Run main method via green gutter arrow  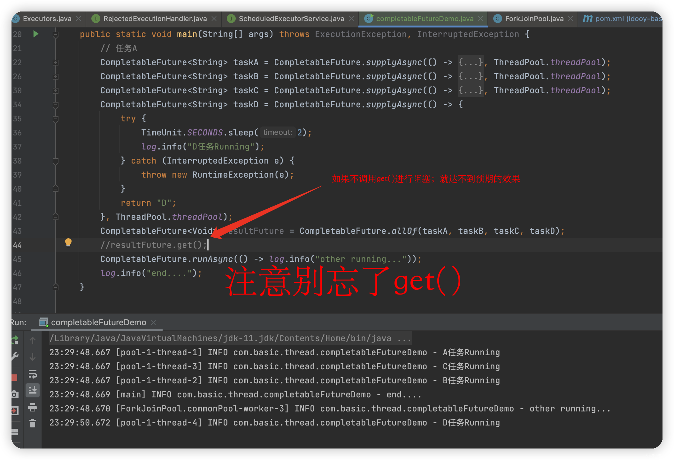point(36,34)
